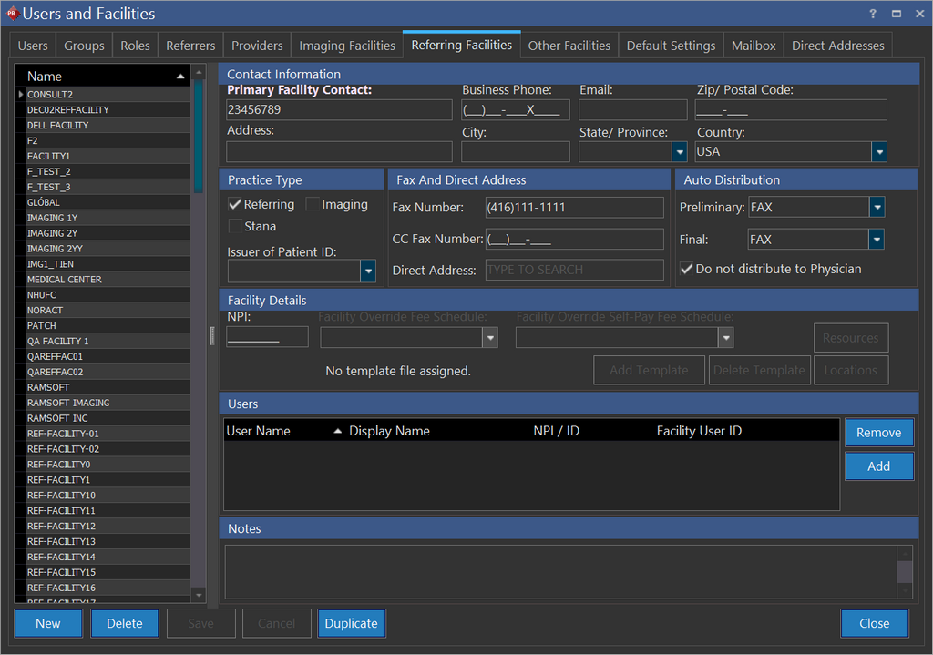Image resolution: width=933 pixels, height=655 pixels.
Task: Open the Issuer of Patient ID dropdown
Action: [368, 271]
